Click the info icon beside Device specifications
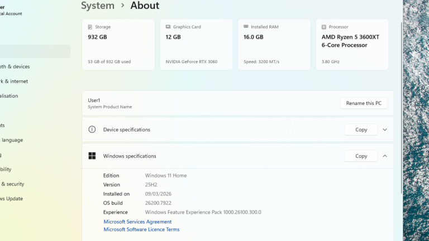Viewport: 429px width, 241px height. point(92,129)
